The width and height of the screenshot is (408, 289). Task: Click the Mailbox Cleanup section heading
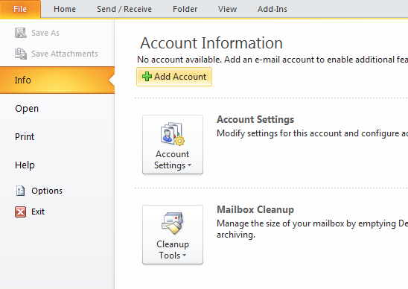click(255, 209)
